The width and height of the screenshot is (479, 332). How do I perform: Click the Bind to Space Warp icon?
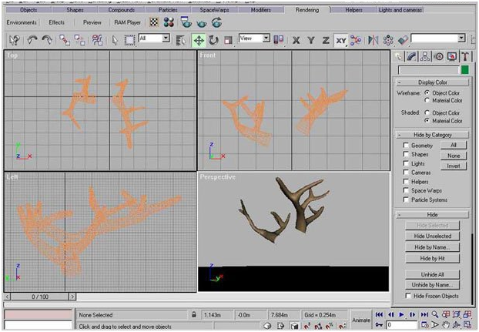[97, 40]
